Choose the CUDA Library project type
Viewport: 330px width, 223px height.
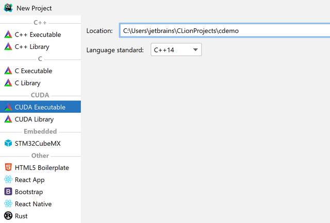tap(40, 119)
